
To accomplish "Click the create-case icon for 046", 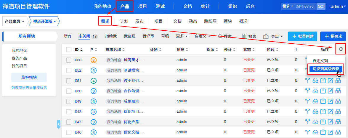I will click(x=338, y=132).
